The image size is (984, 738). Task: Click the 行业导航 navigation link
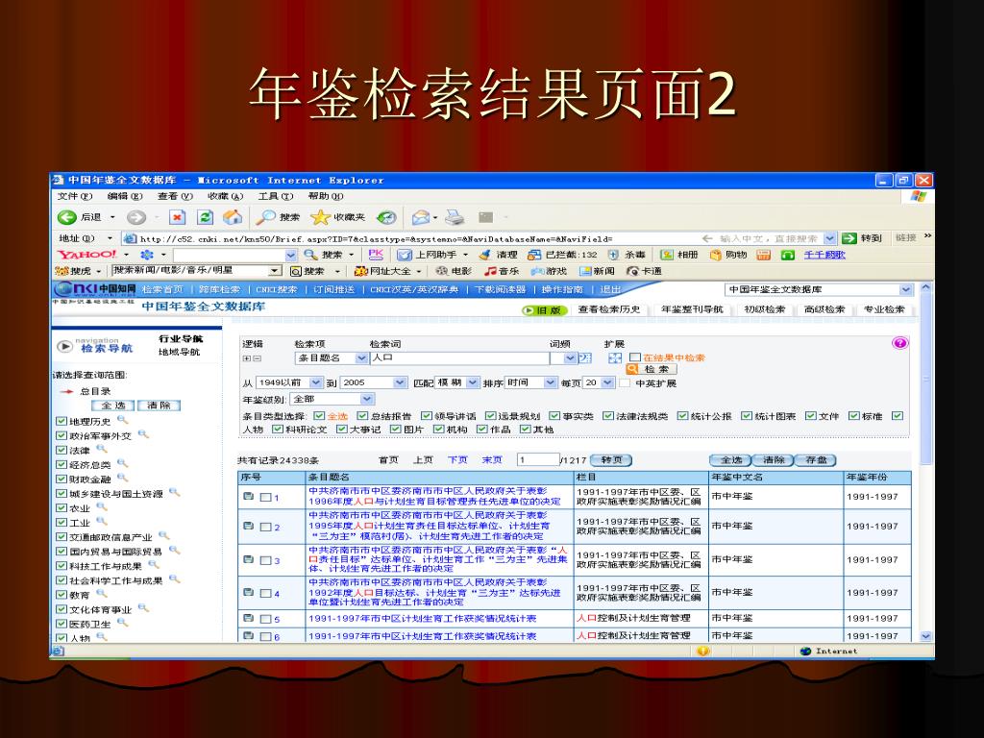(x=181, y=339)
